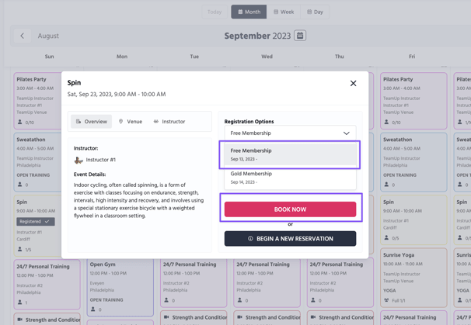Click video camera icon on Wednesday Strength class
Viewport: 471px width, 325px height.
239,317
